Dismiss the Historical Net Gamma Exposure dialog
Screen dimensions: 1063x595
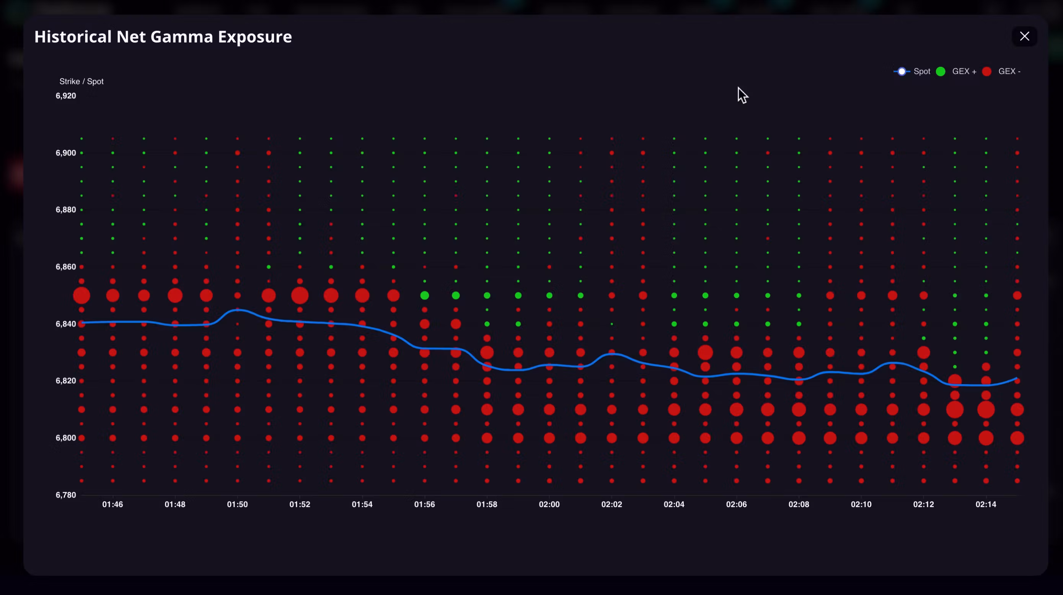click(x=1025, y=36)
